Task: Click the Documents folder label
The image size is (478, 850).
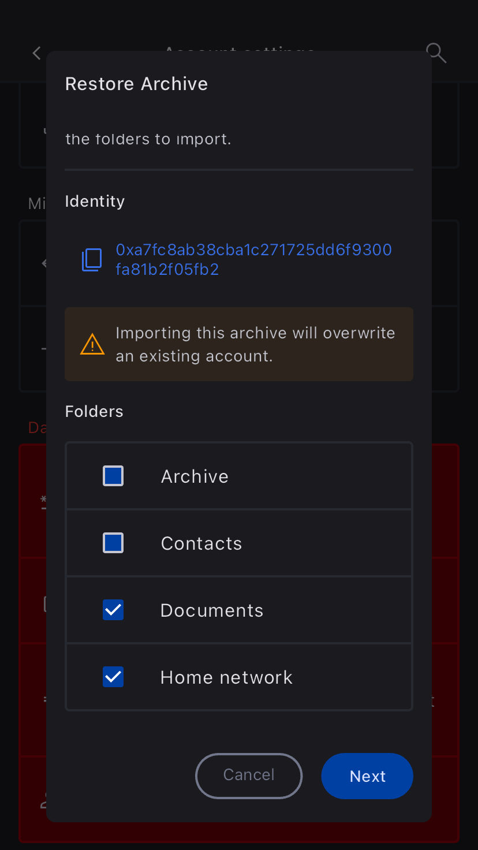Action: pos(212,610)
